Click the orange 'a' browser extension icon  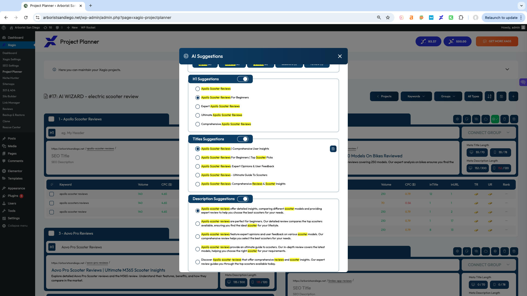tap(411, 18)
